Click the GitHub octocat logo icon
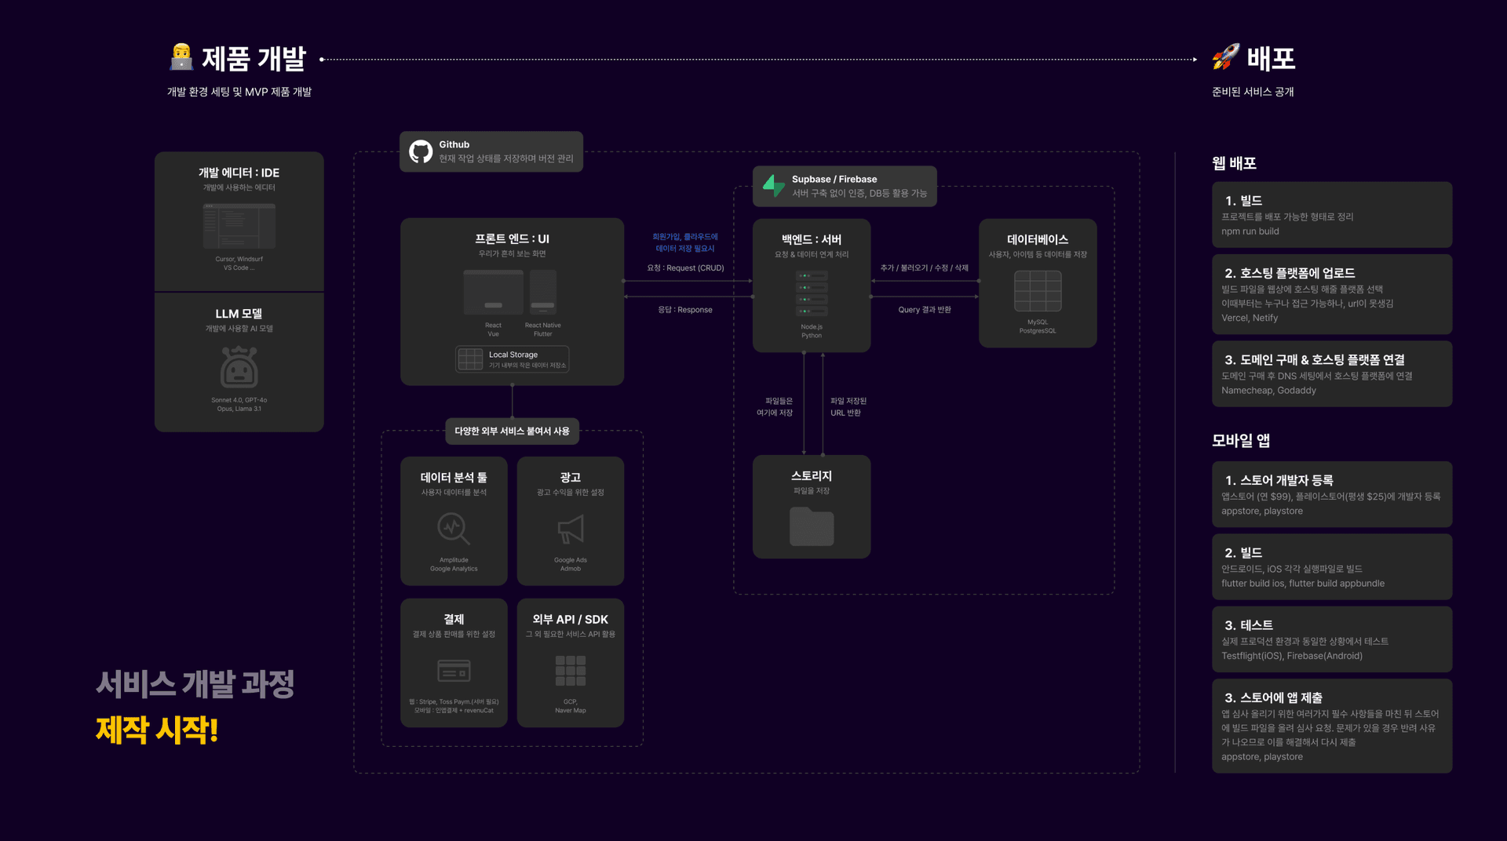Viewport: 1507px width, 841px height. pyautogui.click(x=421, y=151)
